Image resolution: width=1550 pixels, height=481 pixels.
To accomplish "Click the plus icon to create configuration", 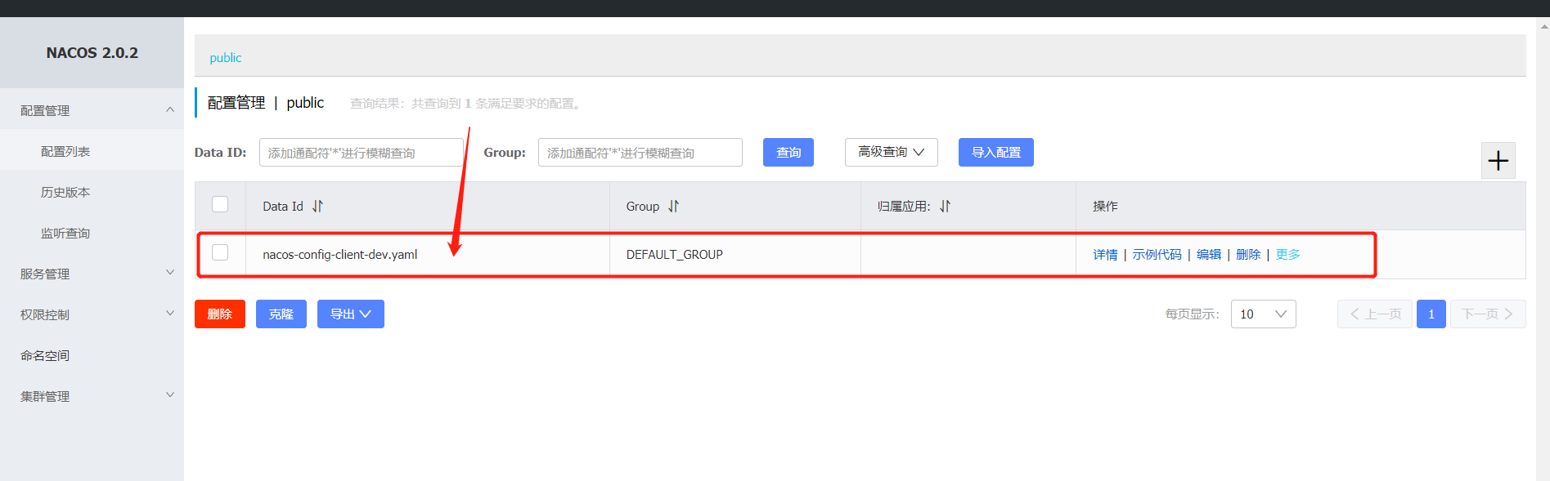I will point(1498,160).
